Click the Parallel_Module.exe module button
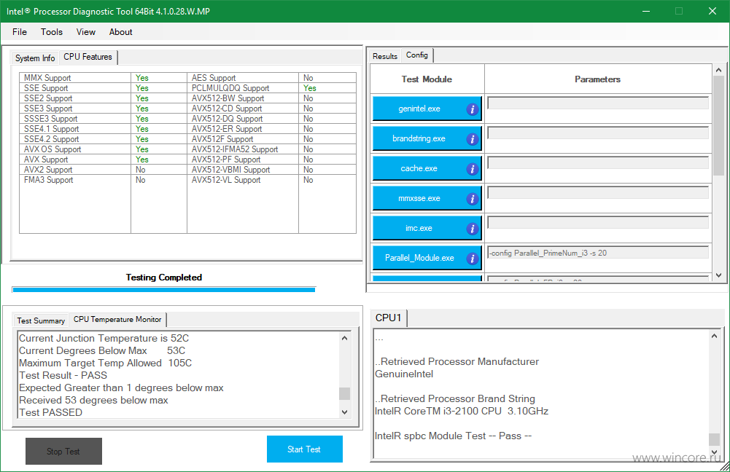This screenshot has height=472, width=730. [x=427, y=258]
